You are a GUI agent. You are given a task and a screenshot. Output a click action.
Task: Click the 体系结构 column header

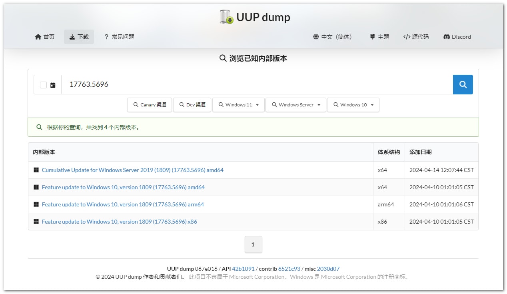tap(389, 152)
